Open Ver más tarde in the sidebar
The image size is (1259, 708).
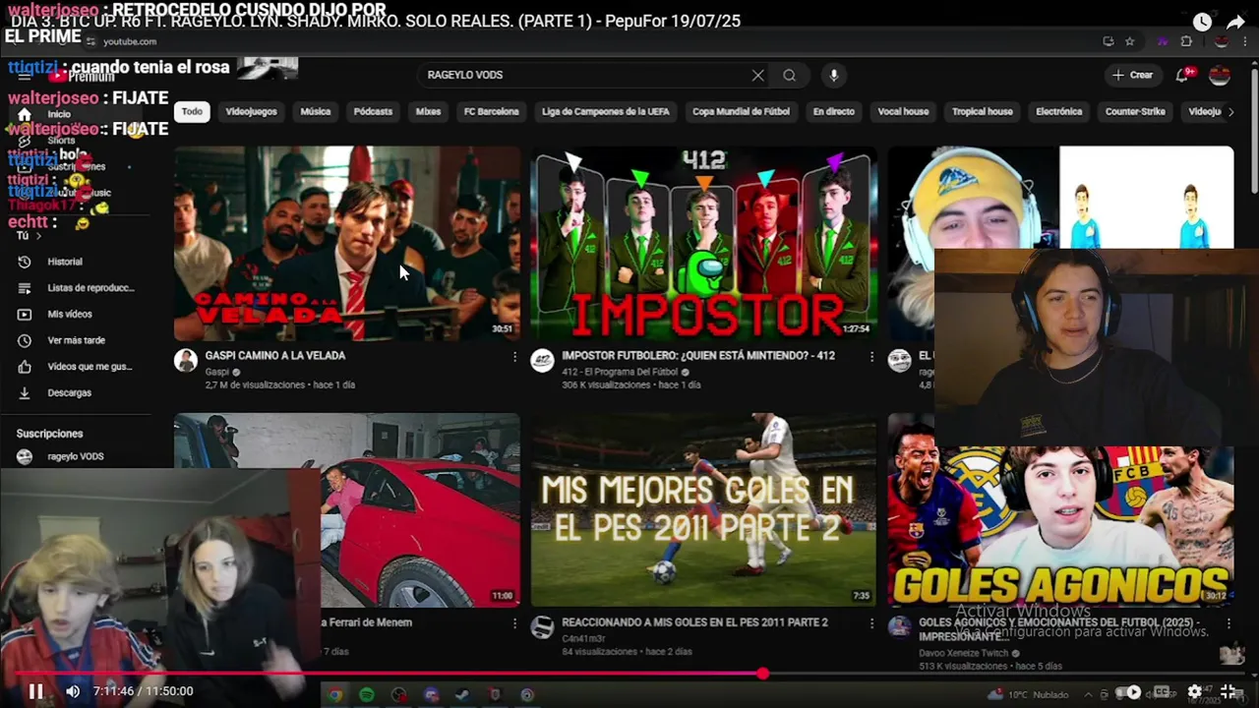click(76, 340)
